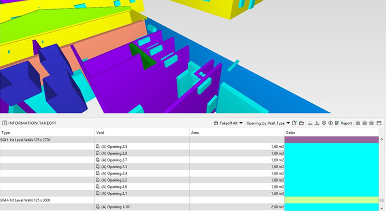Select the (A) Opening.2.7 row
The image size is (386, 211).
[x=189, y=160]
